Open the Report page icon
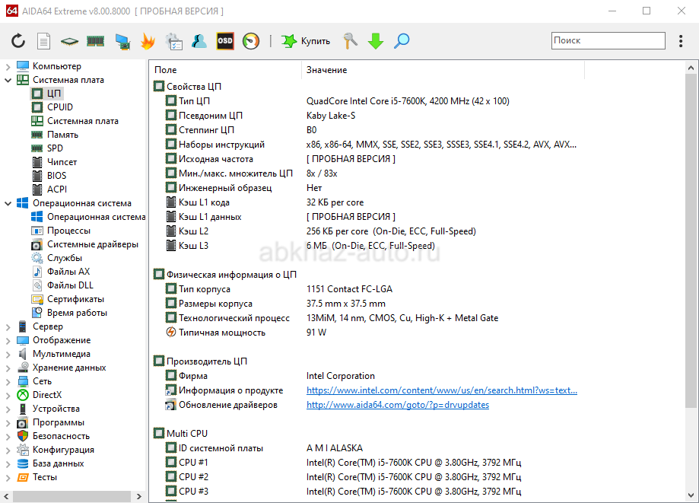This screenshot has height=503, width=699. (x=44, y=41)
